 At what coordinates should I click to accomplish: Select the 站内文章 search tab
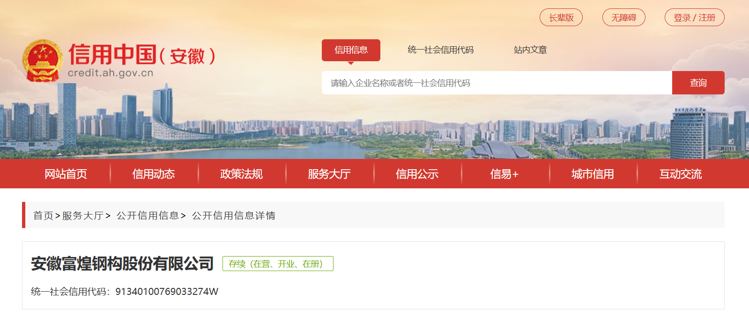coord(530,50)
